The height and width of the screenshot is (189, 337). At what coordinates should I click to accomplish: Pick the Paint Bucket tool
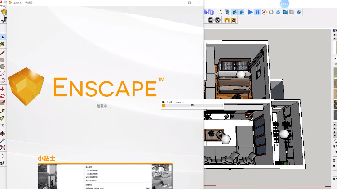pyautogui.click(x=3, y=45)
